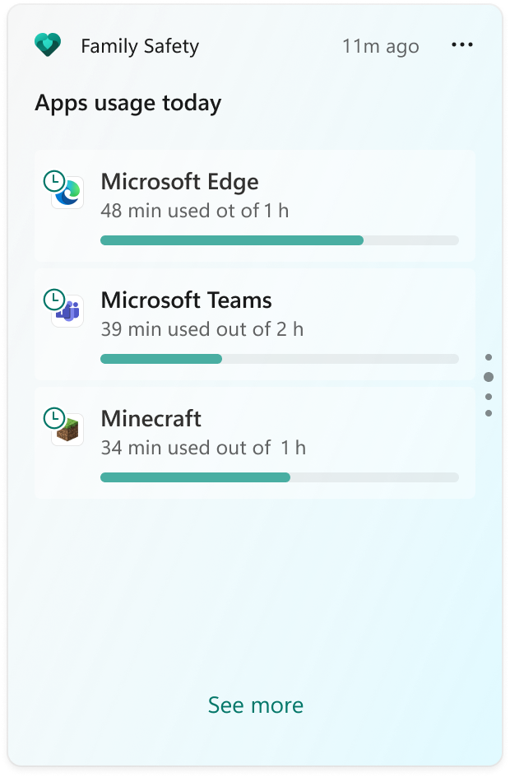Click the Family Safety title text
510x777 pixels.
tap(140, 46)
